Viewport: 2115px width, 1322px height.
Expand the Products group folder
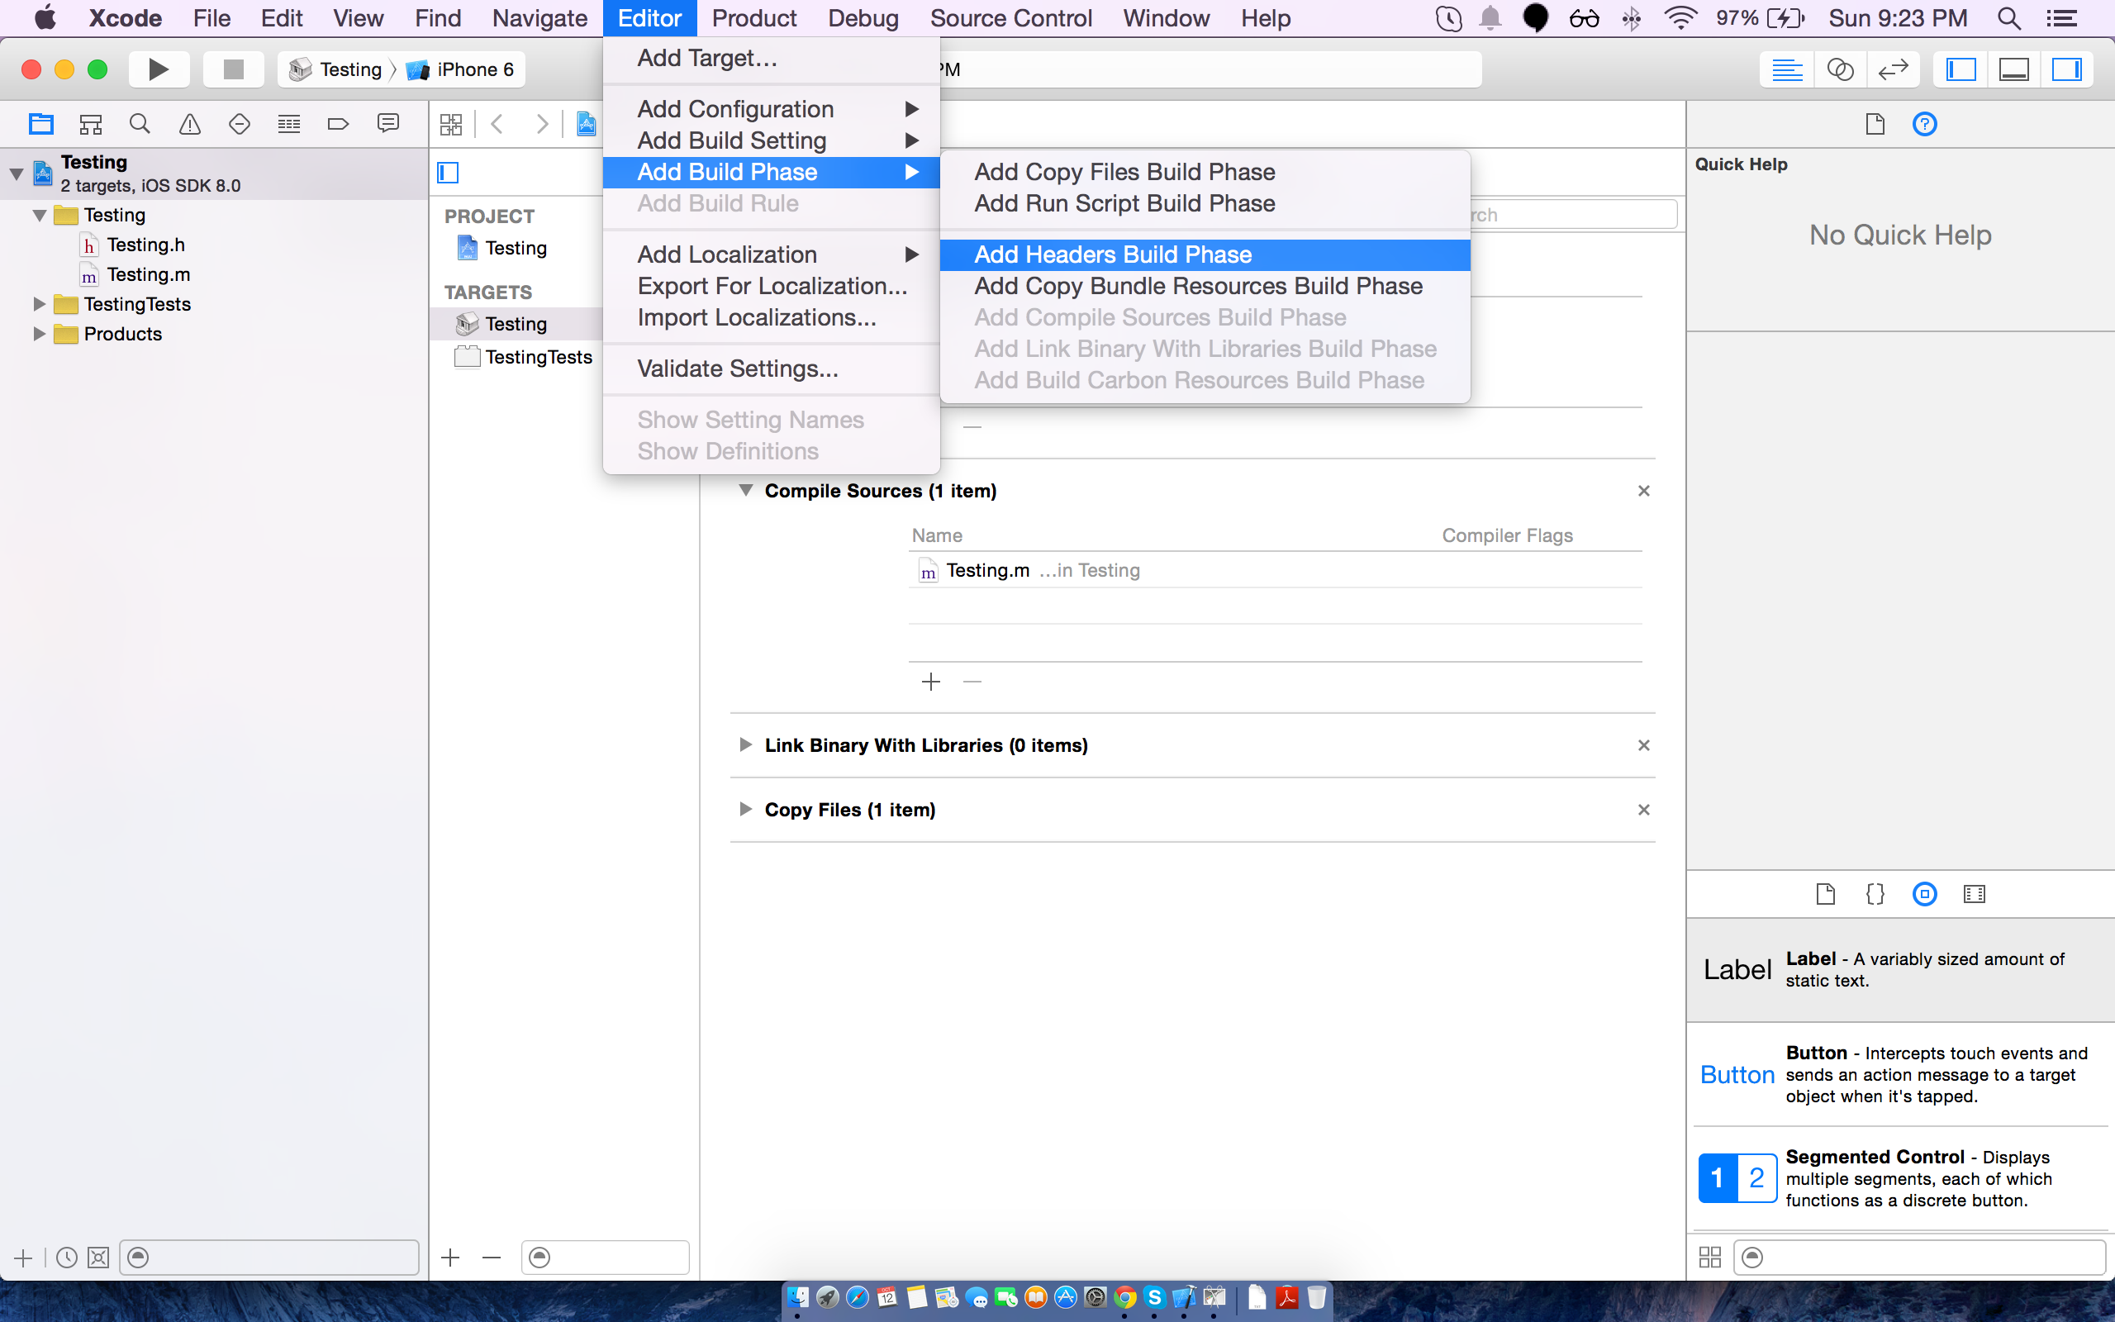pos(40,334)
